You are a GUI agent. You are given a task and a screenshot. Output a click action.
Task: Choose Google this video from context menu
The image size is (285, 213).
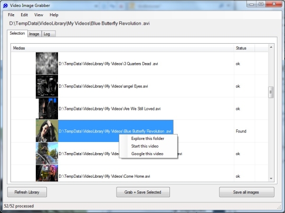(x=147, y=154)
